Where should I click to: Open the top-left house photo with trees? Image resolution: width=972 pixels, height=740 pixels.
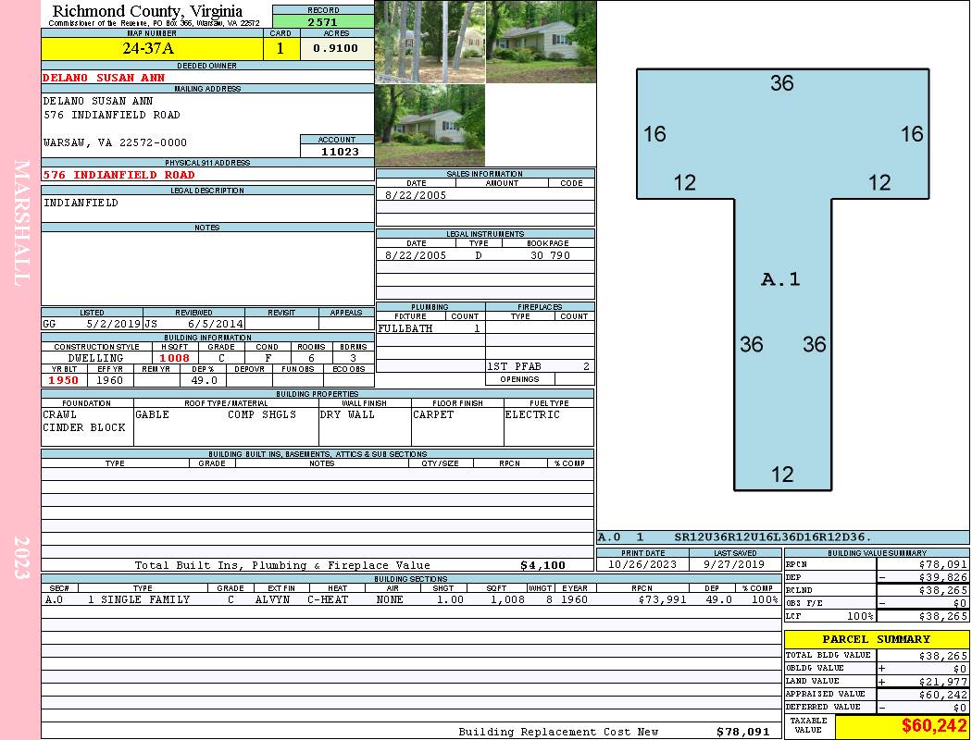430,42
